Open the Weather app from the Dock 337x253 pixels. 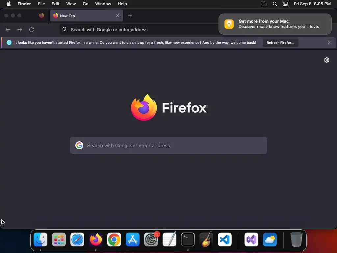[x=270, y=239]
